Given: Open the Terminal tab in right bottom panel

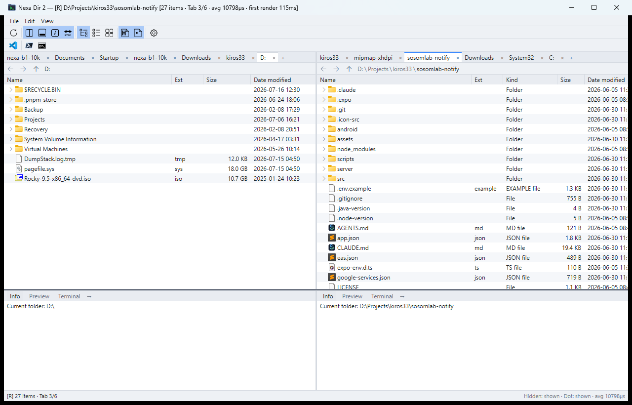Looking at the screenshot, I should (382, 296).
